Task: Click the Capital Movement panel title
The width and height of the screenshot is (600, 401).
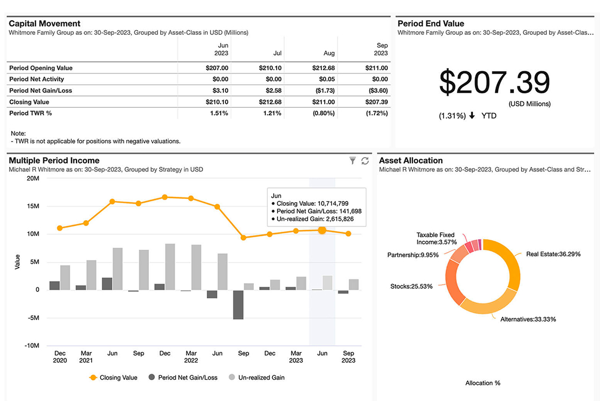Action: click(45, 24)
